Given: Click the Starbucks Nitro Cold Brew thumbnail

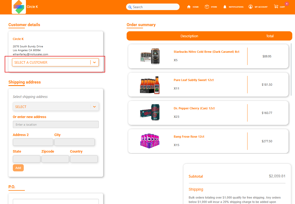Looking at the screenshot, I should pos(150,56).
